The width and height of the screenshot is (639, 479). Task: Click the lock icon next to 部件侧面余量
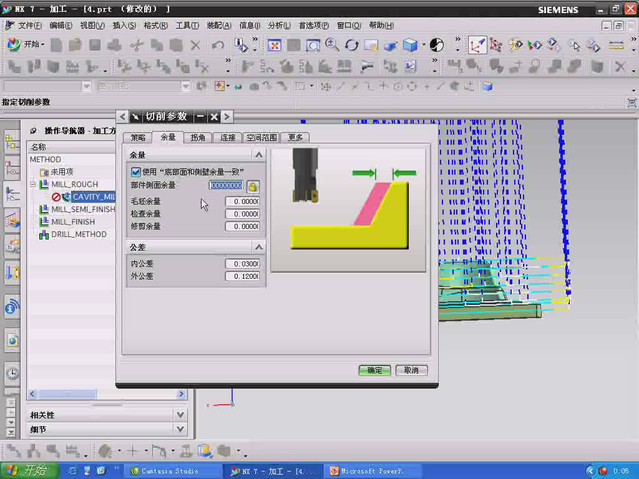[x=253, y=186]
